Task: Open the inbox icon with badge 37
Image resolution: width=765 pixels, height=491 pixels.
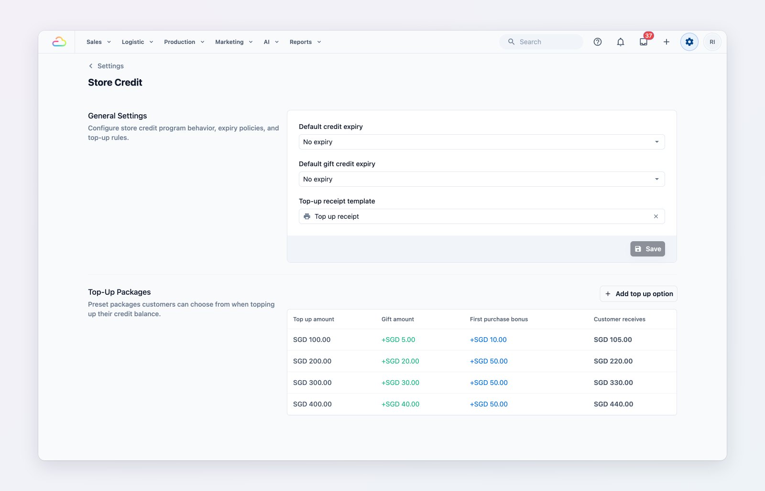Action: pos(644,42)
